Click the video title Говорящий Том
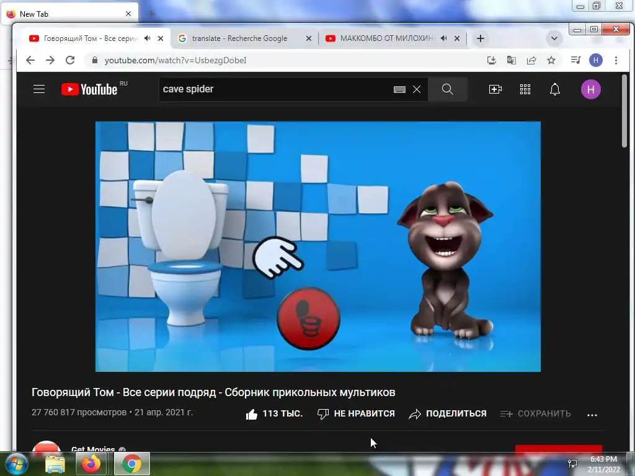Image resolution: width=635 pixels, height=476 pixels. [213, 392]
